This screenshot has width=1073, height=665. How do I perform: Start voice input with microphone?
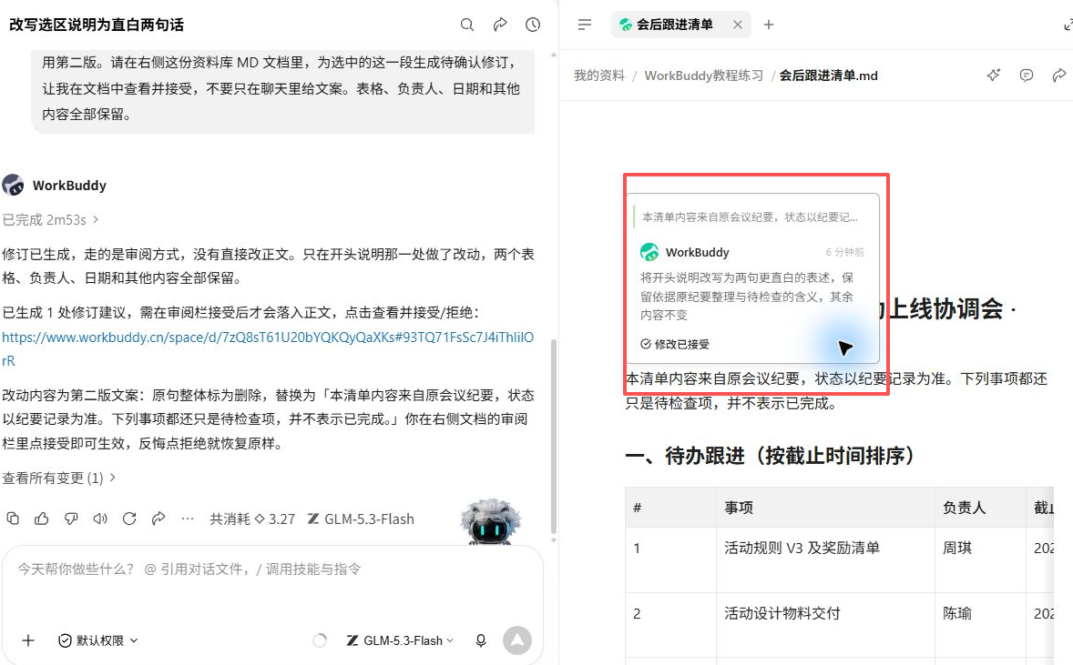[x=481, y=640]
